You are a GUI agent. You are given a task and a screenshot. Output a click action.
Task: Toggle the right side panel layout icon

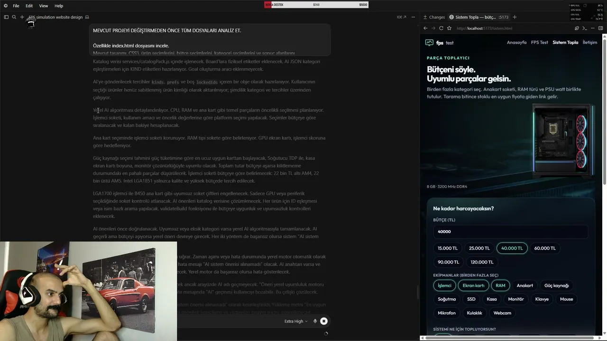[600, 28]
